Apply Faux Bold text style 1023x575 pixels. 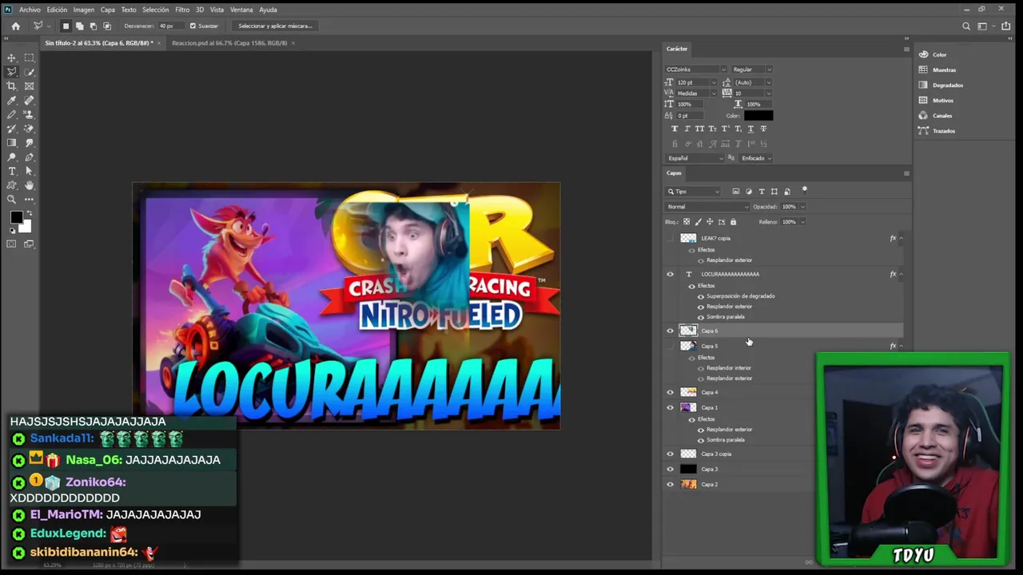click(675, 129)
